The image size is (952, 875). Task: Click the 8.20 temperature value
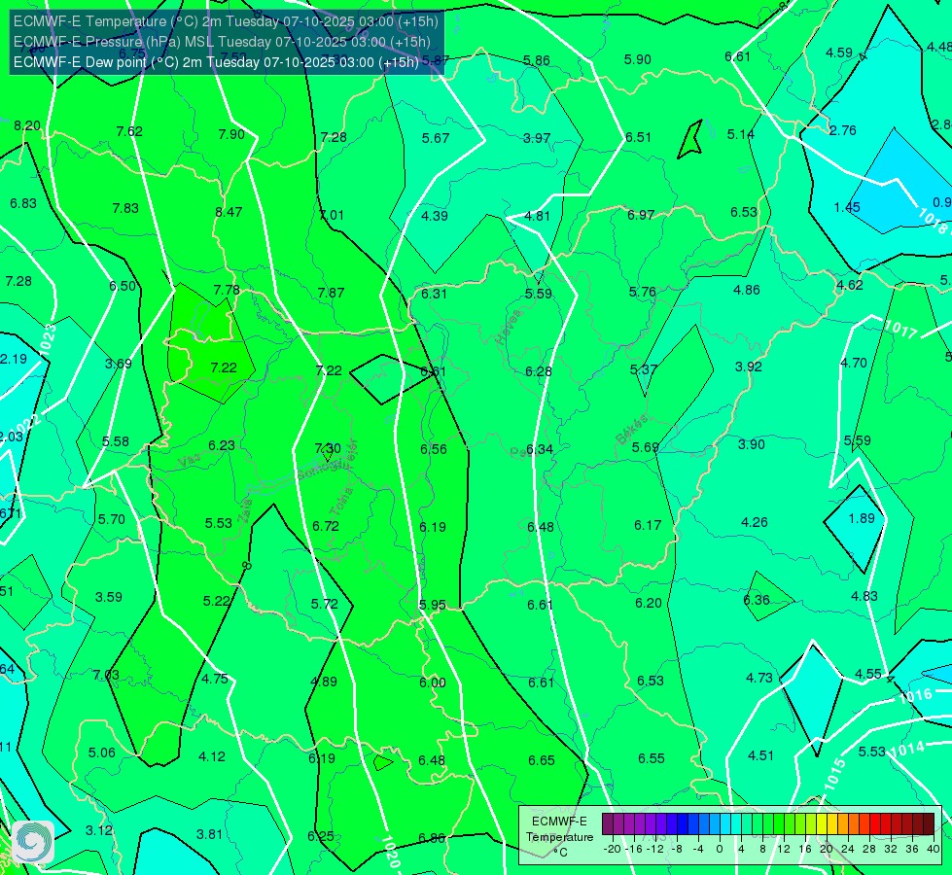pos(27,125)
